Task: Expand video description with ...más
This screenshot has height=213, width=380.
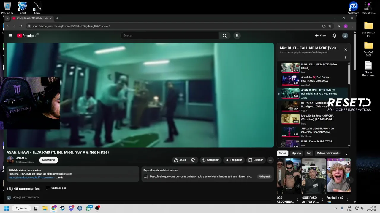Action: click(x=60, y=177)
